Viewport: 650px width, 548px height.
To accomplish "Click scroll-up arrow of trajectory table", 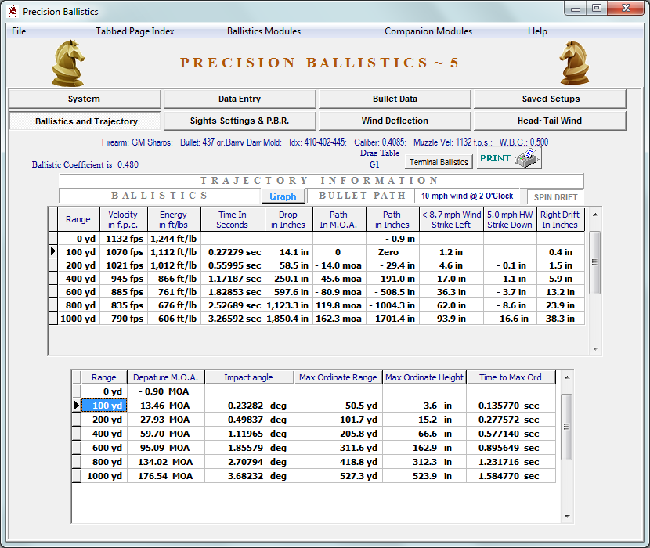I will tap(595, 215).
